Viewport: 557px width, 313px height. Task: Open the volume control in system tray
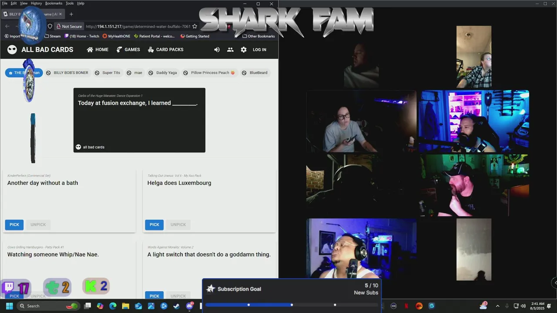point(523,306)
